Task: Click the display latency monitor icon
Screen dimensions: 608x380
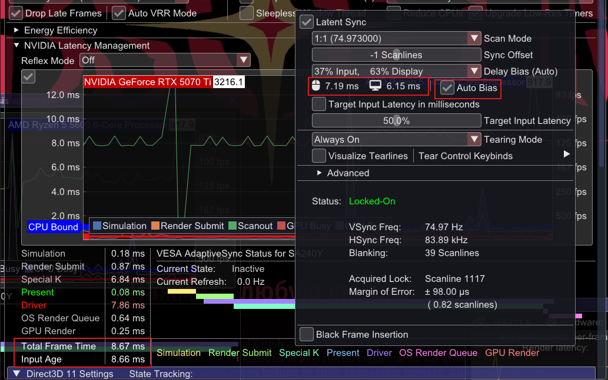Action: (x=375, y=86)
